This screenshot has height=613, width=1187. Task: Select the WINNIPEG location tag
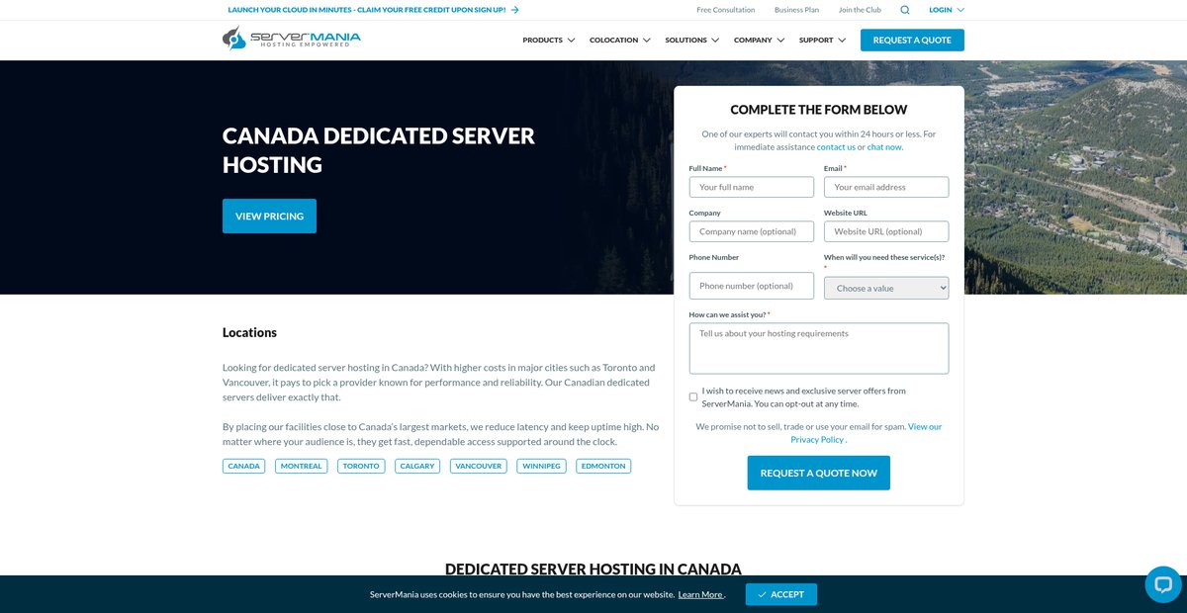541,466
